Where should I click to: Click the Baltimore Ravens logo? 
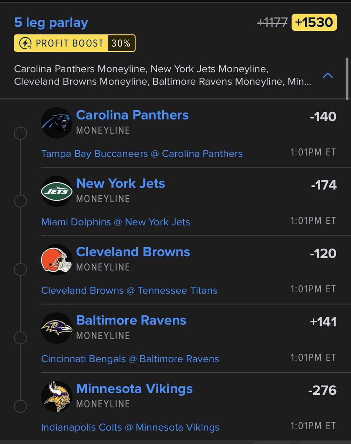pyautogui.click(x=57, y=328)
